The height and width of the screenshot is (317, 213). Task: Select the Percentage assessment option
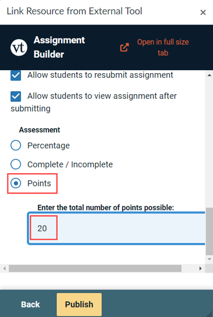pyautogui.click(x=16, y=146)
